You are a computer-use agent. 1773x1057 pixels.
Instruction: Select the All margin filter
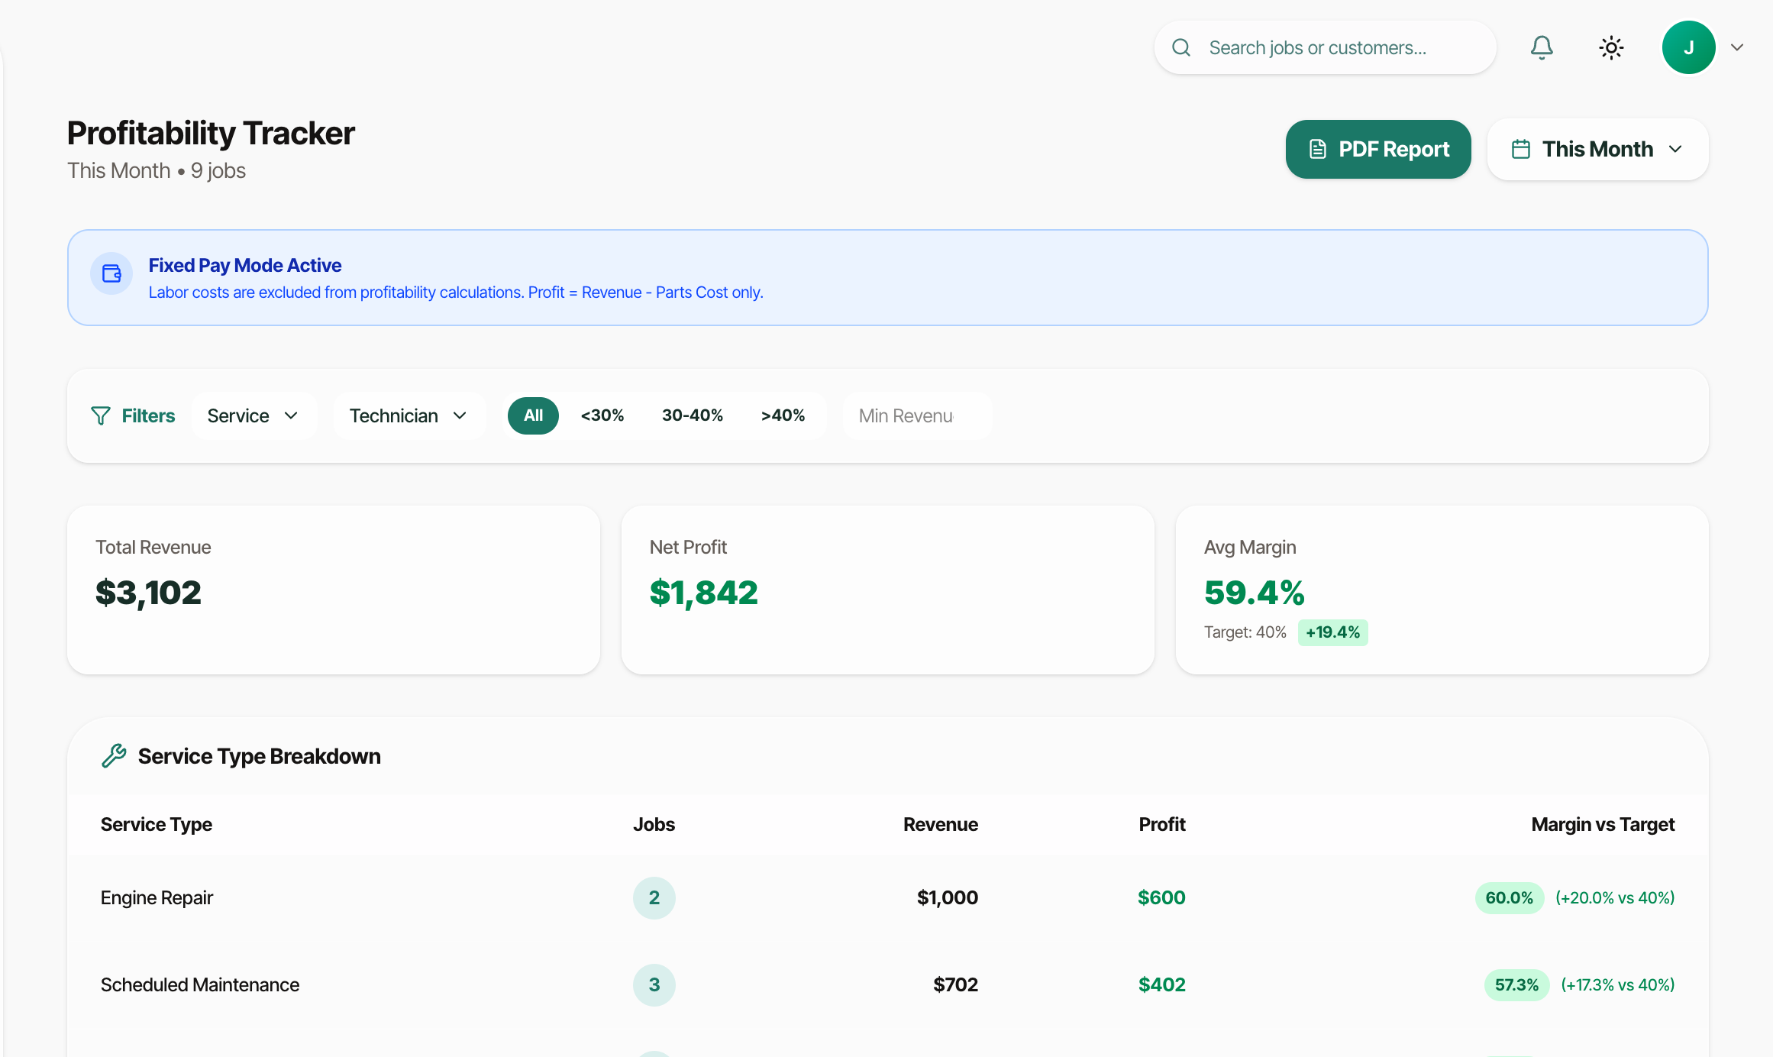(533, 415)
